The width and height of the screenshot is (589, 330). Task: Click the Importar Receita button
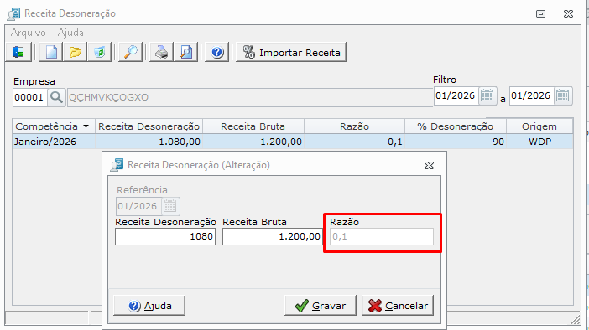(291, 52)
